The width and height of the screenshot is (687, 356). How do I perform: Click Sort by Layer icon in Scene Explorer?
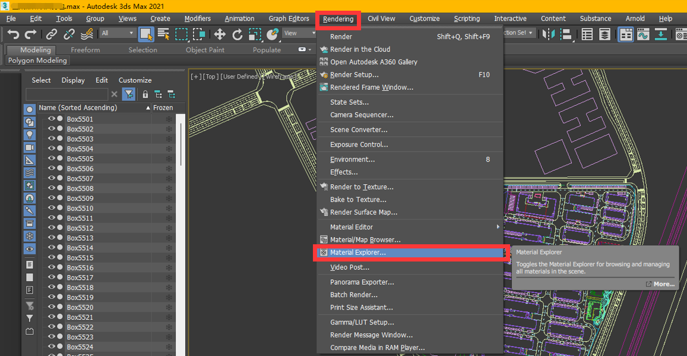171,94
